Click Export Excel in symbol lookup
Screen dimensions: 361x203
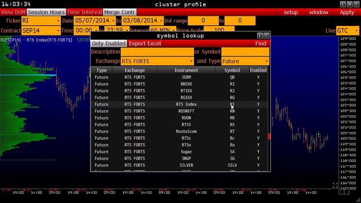pos(145,43)
